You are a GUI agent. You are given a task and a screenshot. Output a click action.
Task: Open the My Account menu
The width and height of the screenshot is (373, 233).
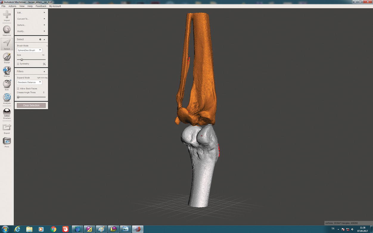pyautogui.click(x=55, y=6)
